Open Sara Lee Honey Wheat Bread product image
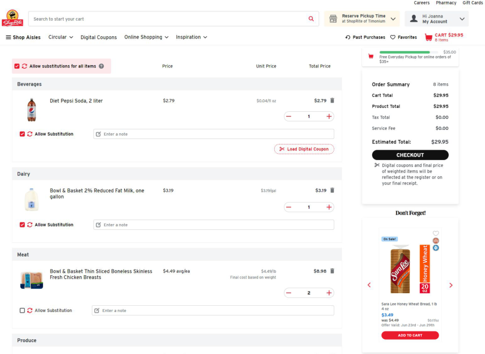Image resolution: width=485 pixels, height=354 pixels. click(x=410, y=269)
